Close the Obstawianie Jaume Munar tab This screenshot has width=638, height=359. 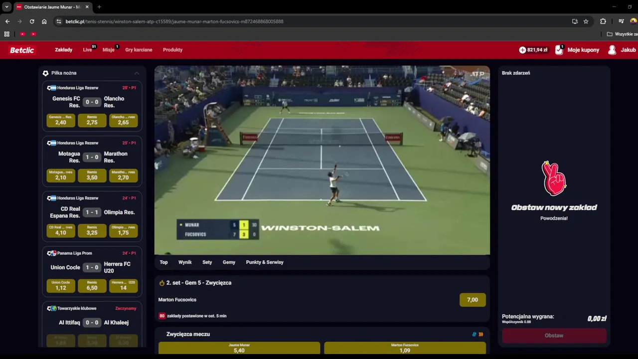coord(87,7)
